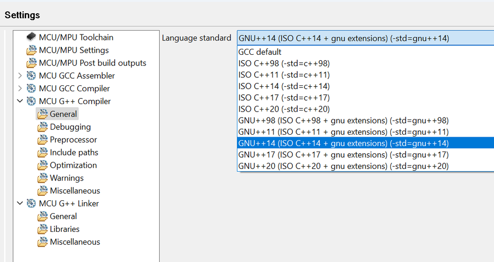Click the MCU G++ Compiler tool icon
Viewport: 494px width, 262px height.
pos(31,101)
